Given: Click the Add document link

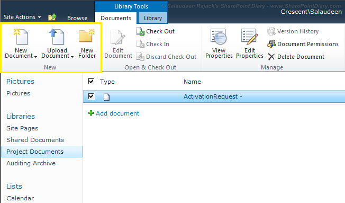Looking at the screenshot, I should [x=117, y=113].
